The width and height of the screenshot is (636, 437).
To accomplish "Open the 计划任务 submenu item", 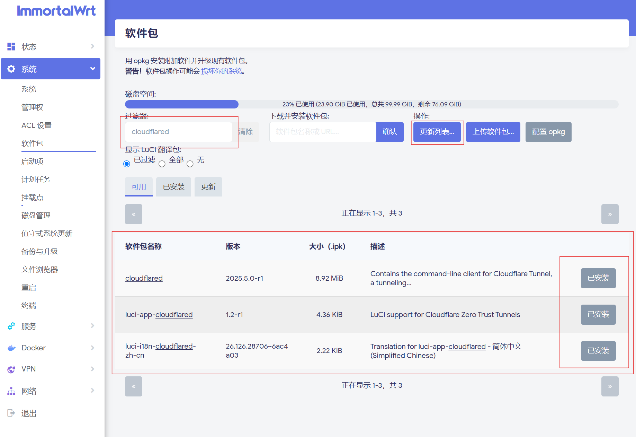I will tap(36, 179).
